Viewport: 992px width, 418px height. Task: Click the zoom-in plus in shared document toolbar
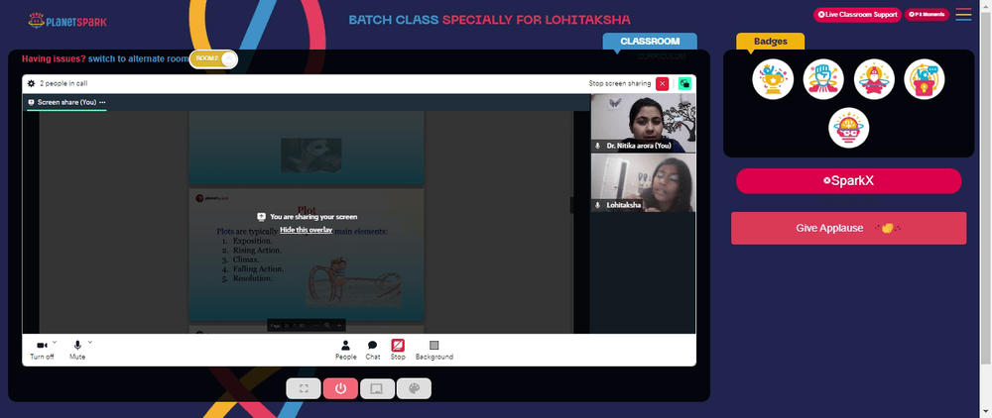point(339,325)
